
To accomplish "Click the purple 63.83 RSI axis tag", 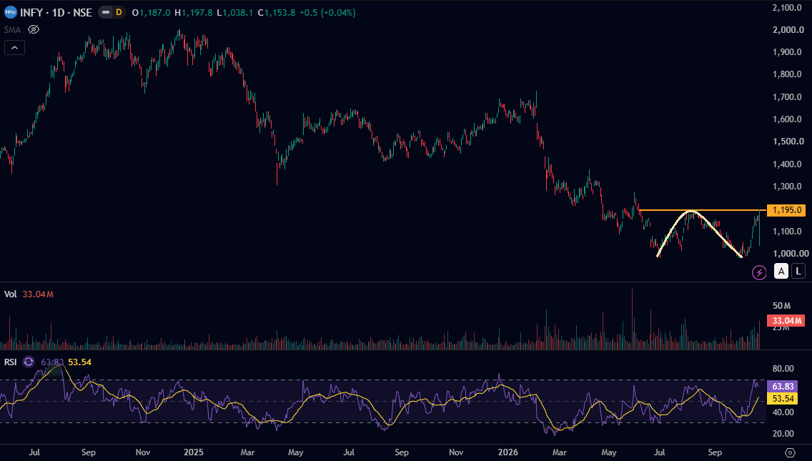I will click(783, 387).
